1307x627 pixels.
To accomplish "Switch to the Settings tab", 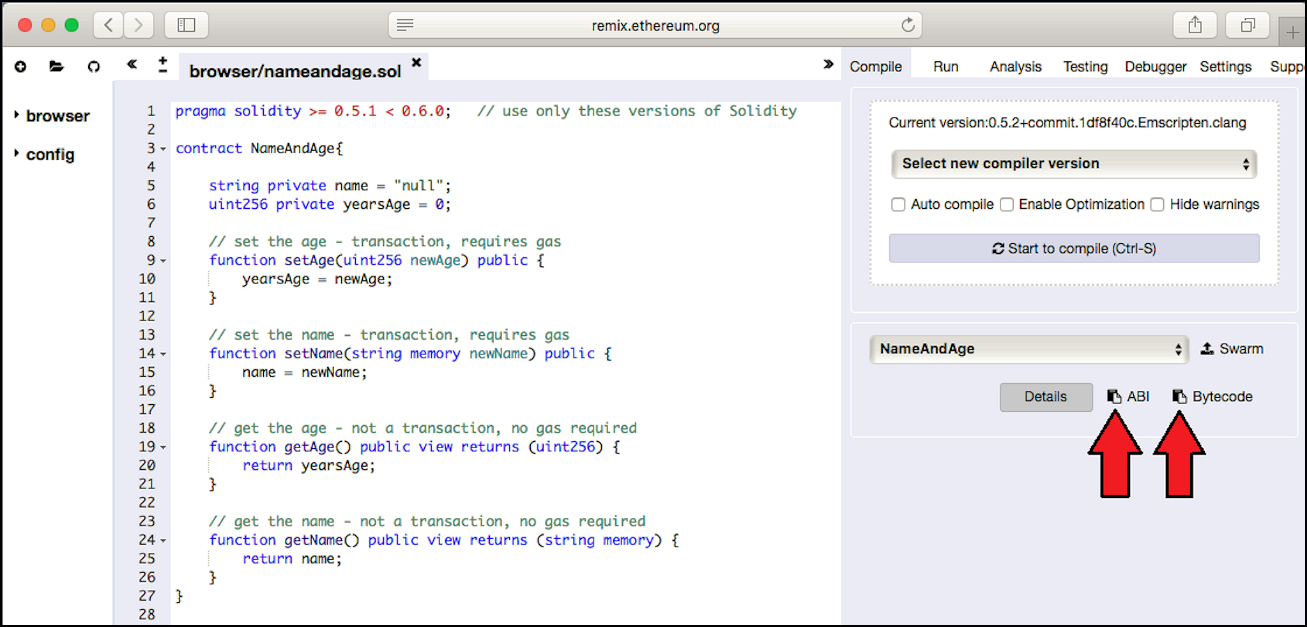I will 1225,66.
